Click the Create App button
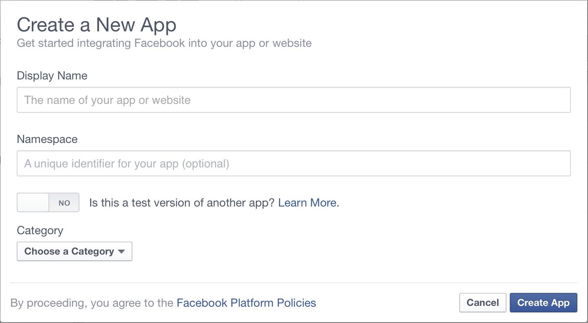Image resolution: width=588 pixels, height=323 pixels. point(543,303)
